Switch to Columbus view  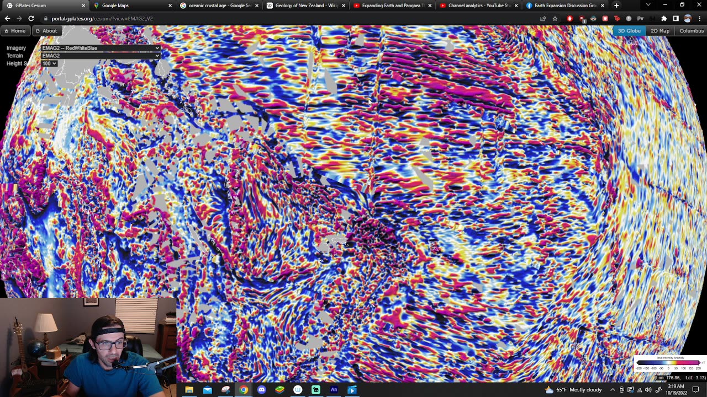[x=692, y=31]
